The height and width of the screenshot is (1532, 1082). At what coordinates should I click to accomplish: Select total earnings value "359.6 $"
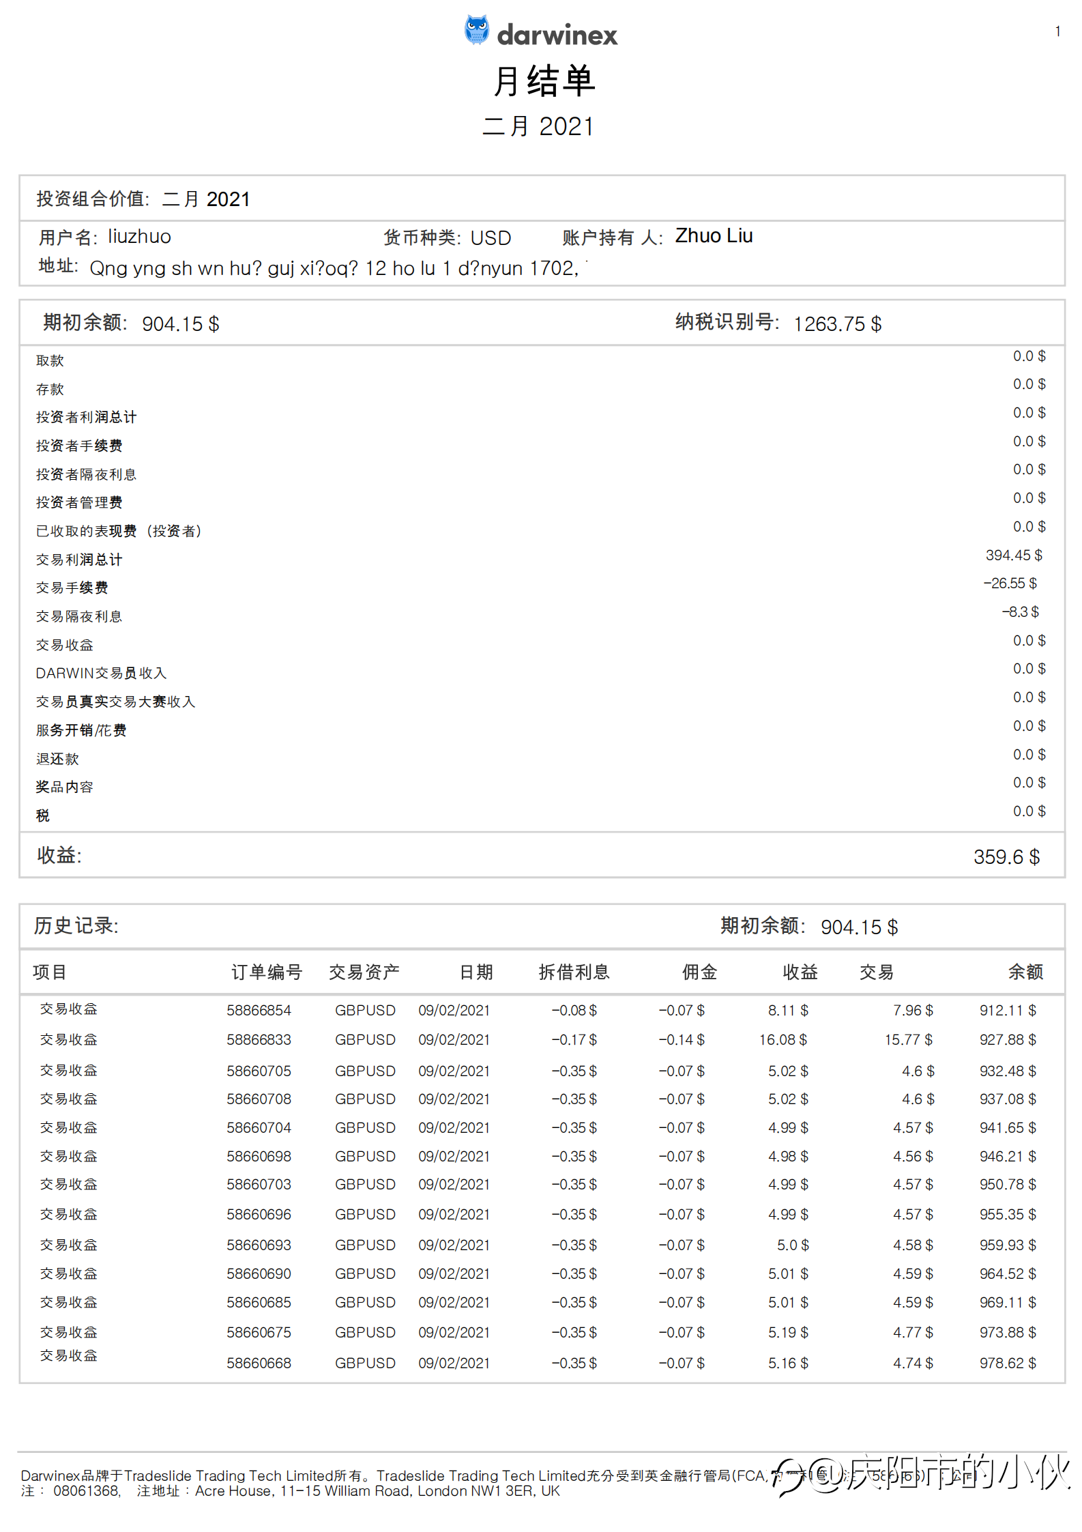pos(1006,856)
